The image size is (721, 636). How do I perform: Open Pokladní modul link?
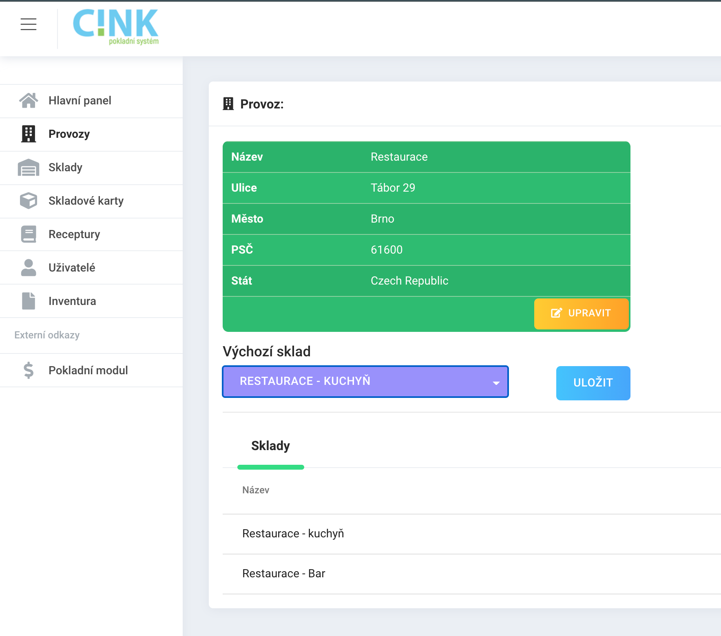point(91,370)
